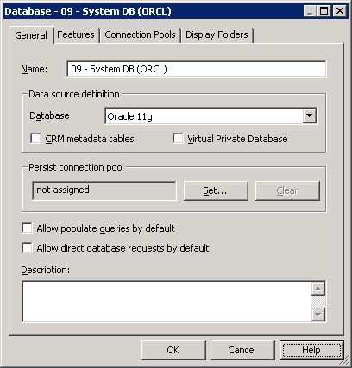Enable CRM metadata tables checkbox
This screenshot has width=352, height=368.
(x=35, y=139)
